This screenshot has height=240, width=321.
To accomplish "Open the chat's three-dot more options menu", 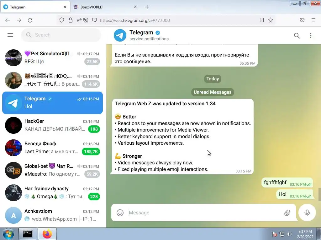I will tap(311, 36).
